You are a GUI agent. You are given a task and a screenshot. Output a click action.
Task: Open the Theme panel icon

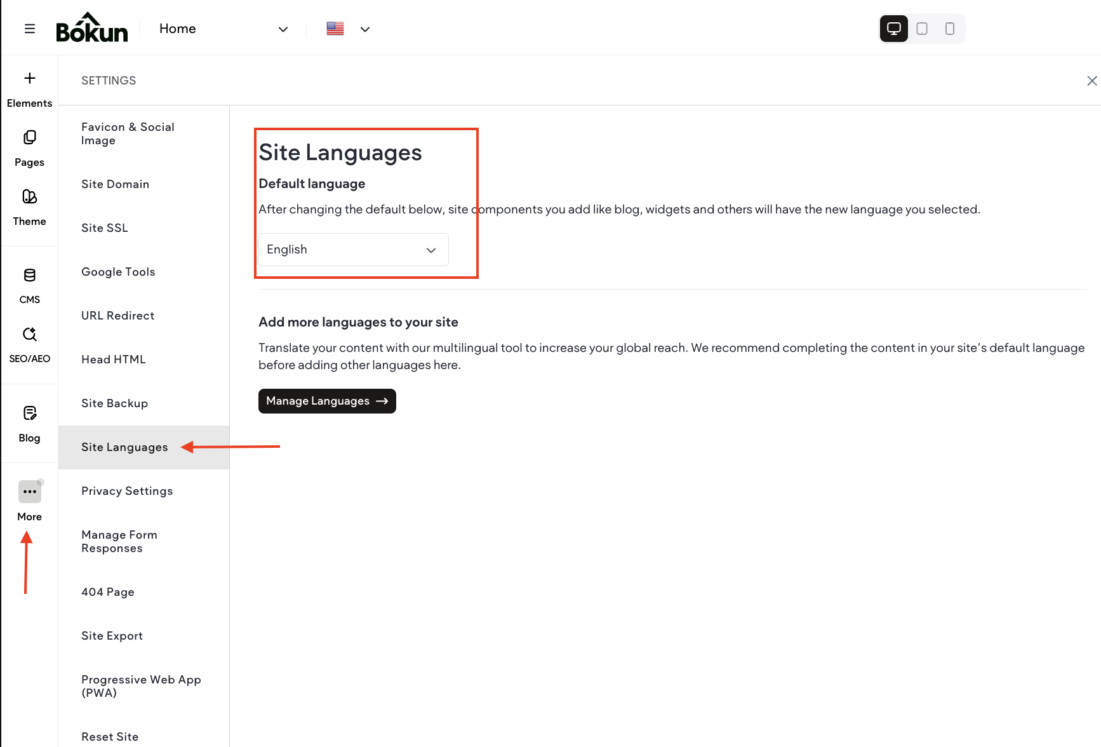(x=29, y=196)
